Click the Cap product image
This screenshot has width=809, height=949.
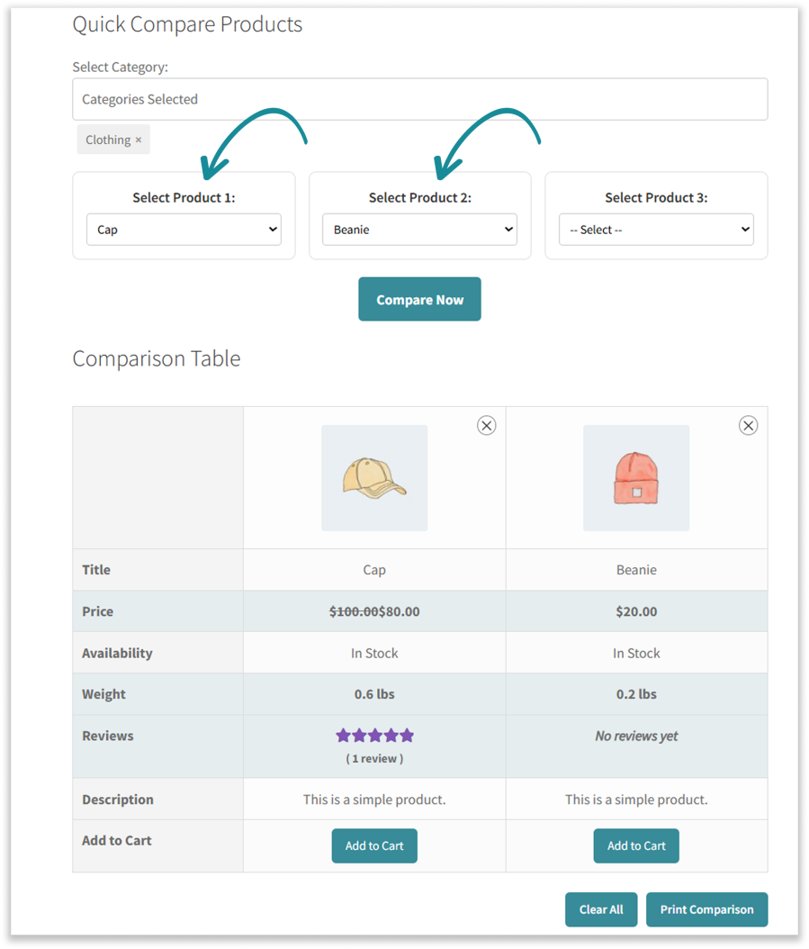pyautogui.click(x=374, y=478)
